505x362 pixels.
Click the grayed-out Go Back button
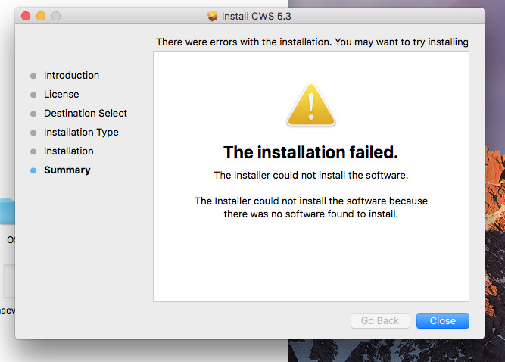point(380,320)
